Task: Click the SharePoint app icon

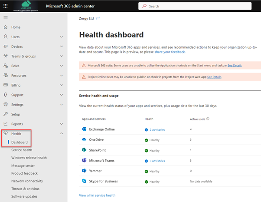Action: tap(84, 150)
